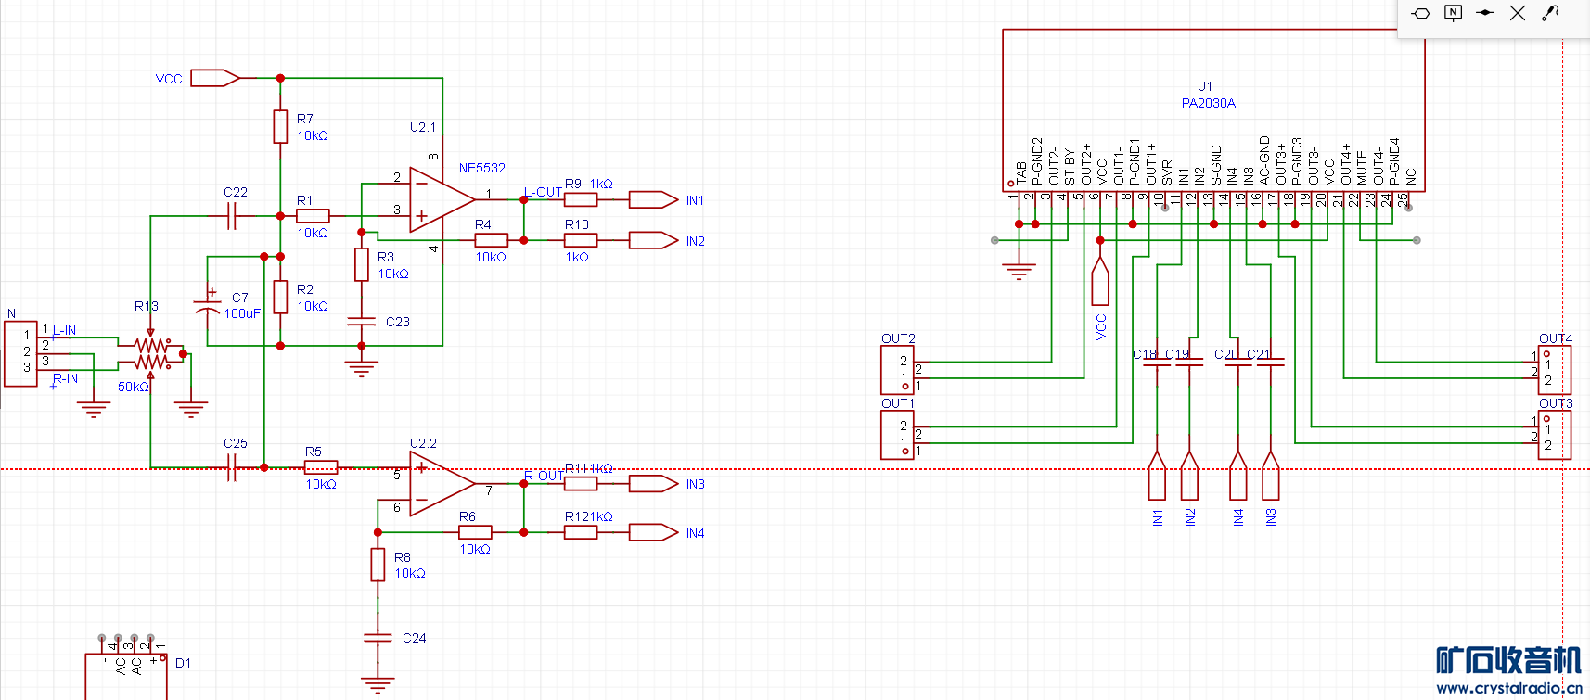Select the diamond line tool icon
Screen dimensions: 1590x700
coord(1485,13)
